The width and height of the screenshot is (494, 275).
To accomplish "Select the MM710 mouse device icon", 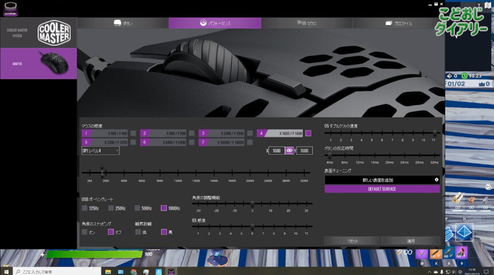I will pos(53,63).
